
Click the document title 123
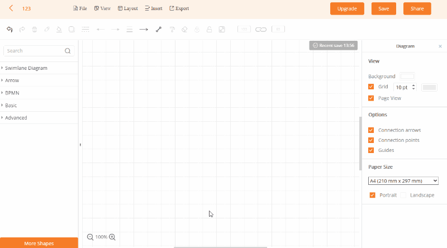coord(26,8)
